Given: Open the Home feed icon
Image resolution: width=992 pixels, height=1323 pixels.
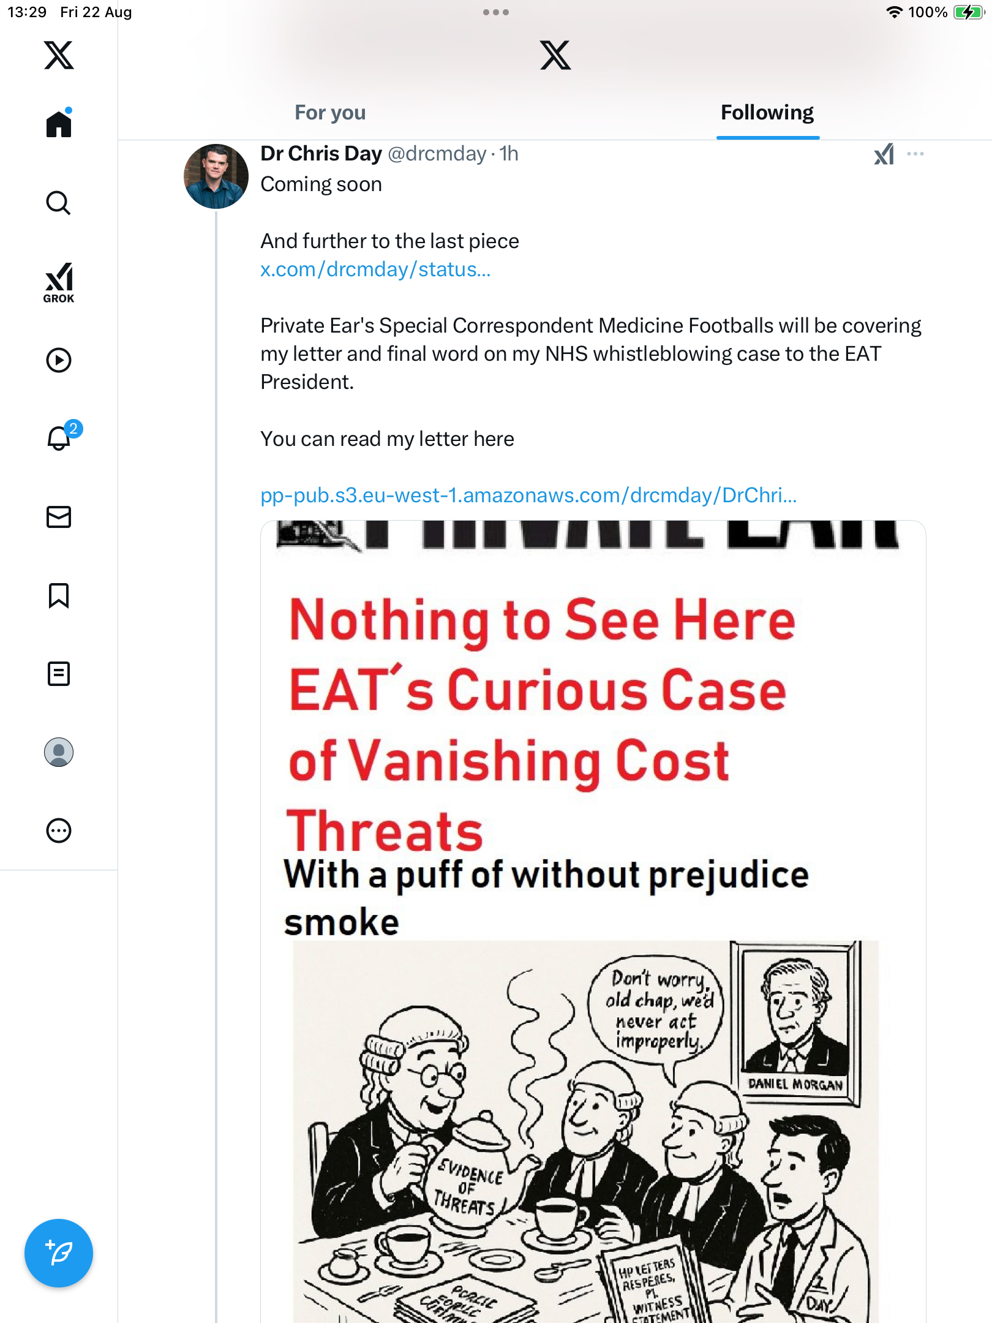Looking at the screenshot, I should pos(59,124).
